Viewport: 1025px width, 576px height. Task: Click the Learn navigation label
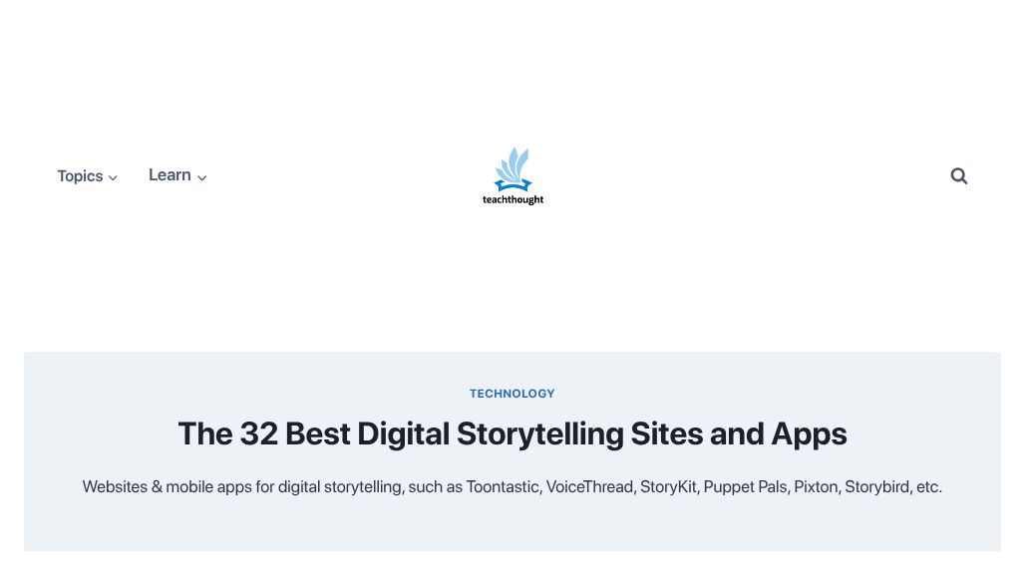click(170, 174)
